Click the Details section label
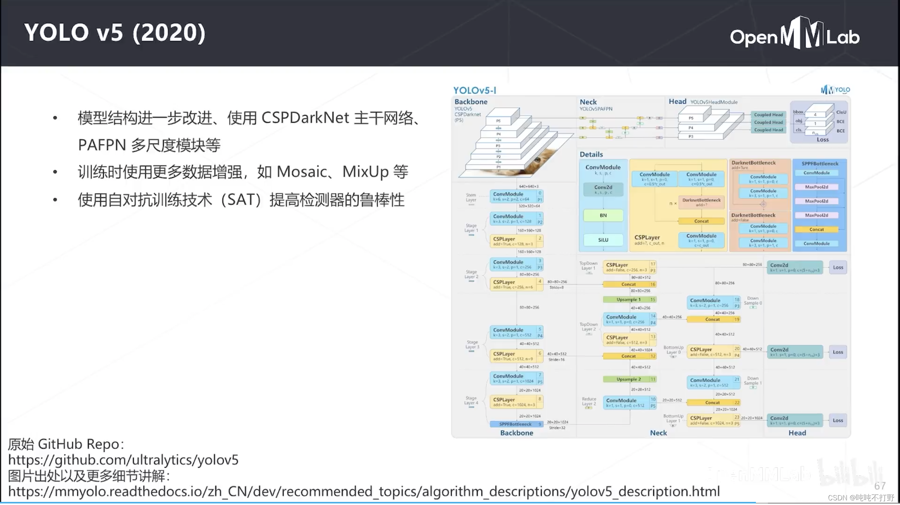Image resolution: width=900 pixels, height=505 pixels. (591, 154)
